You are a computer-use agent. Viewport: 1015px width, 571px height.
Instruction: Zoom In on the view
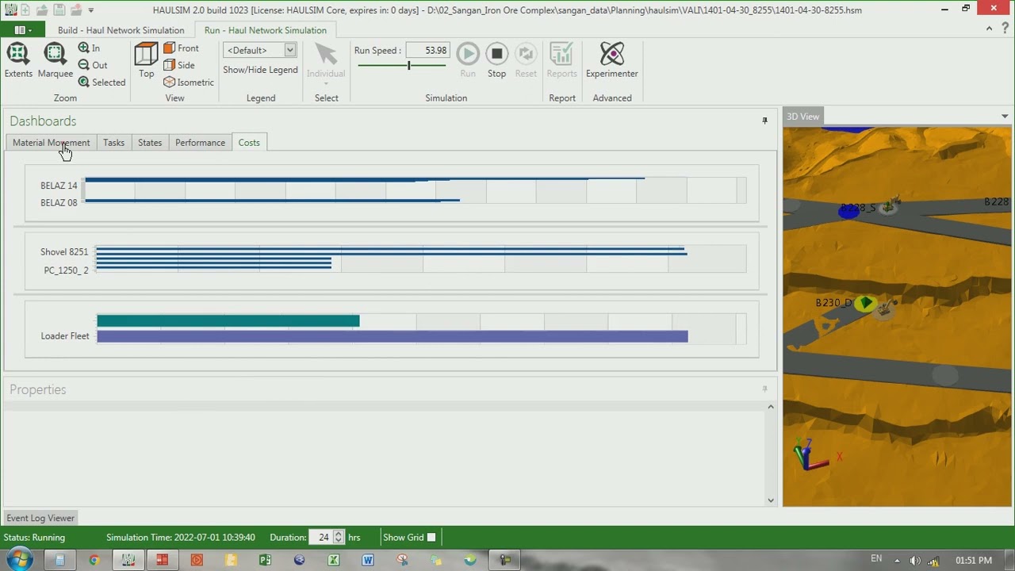89,48
